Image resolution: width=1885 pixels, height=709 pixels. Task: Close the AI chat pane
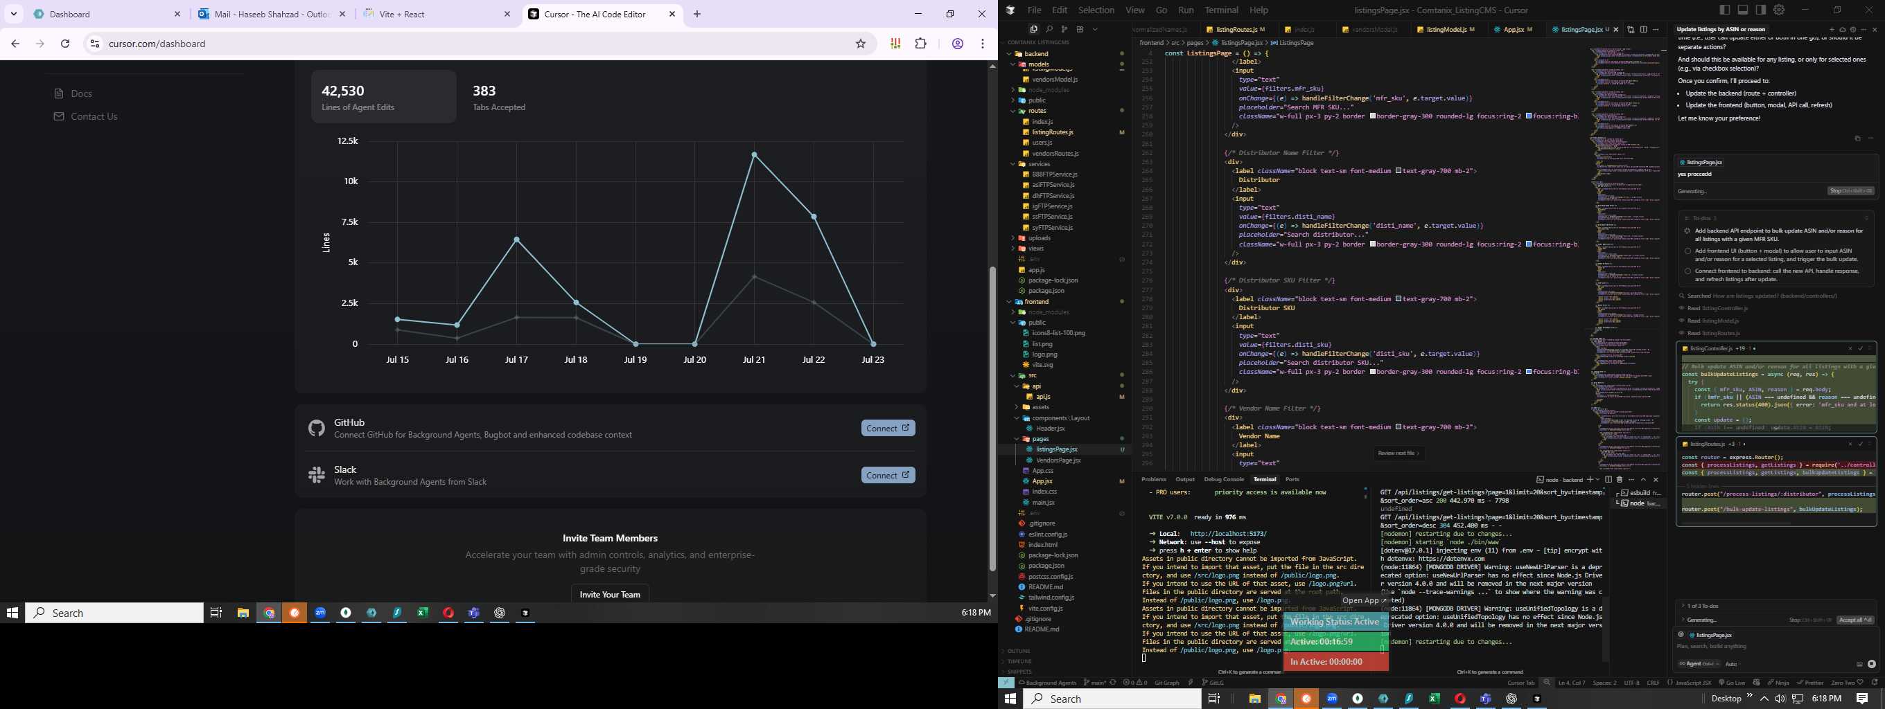coord(1874,30)
